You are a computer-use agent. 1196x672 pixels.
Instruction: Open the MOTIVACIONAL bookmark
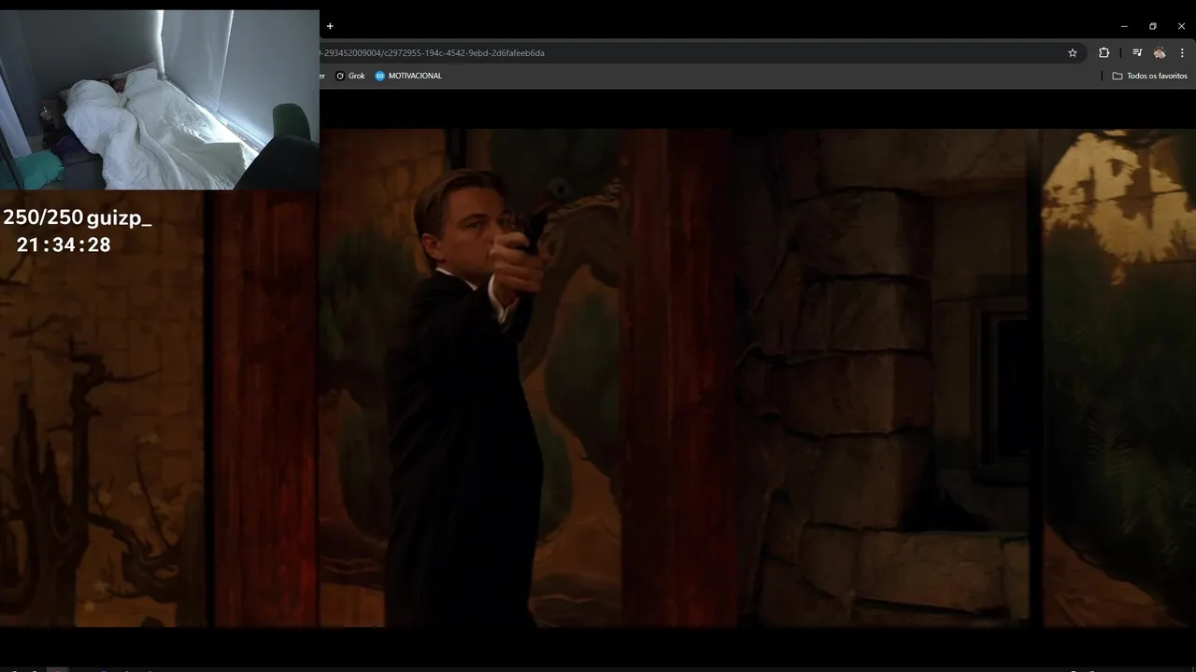[x=408, y=76]
